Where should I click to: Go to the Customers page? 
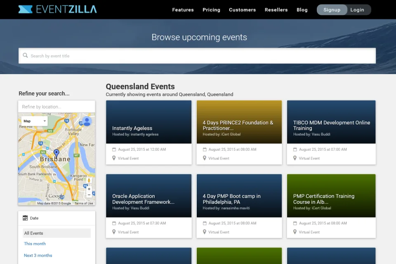pyautogui.click(x=242, y=10)
